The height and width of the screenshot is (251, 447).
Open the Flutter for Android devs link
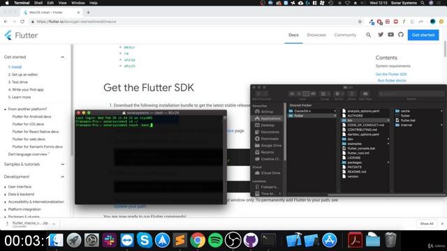click(x=31, y=116)
